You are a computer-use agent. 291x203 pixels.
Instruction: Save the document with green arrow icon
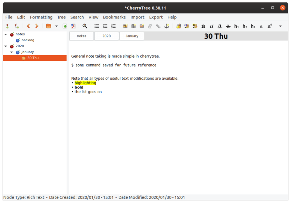pos(65,26)
